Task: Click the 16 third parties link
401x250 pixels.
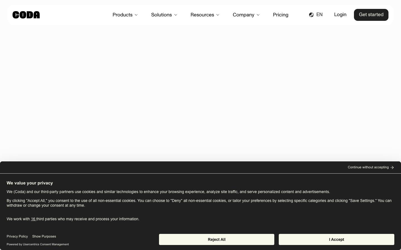Action: click(33, 219)
